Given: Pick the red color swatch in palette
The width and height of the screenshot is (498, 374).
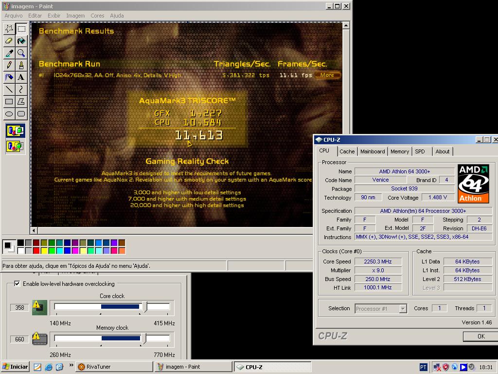Looking at the screenshot, I should pos(36,251).
